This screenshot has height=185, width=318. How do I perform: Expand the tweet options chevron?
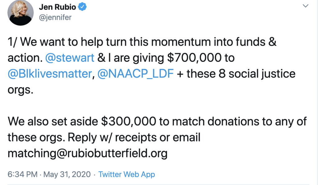pyautogui.click(x=306, y=6)
